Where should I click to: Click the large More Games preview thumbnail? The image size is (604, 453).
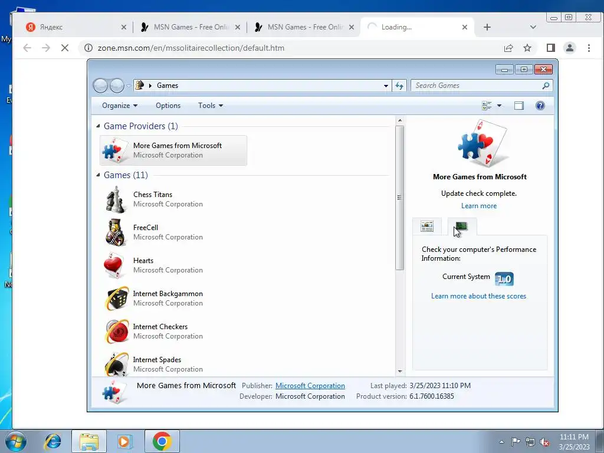point(483,143)
